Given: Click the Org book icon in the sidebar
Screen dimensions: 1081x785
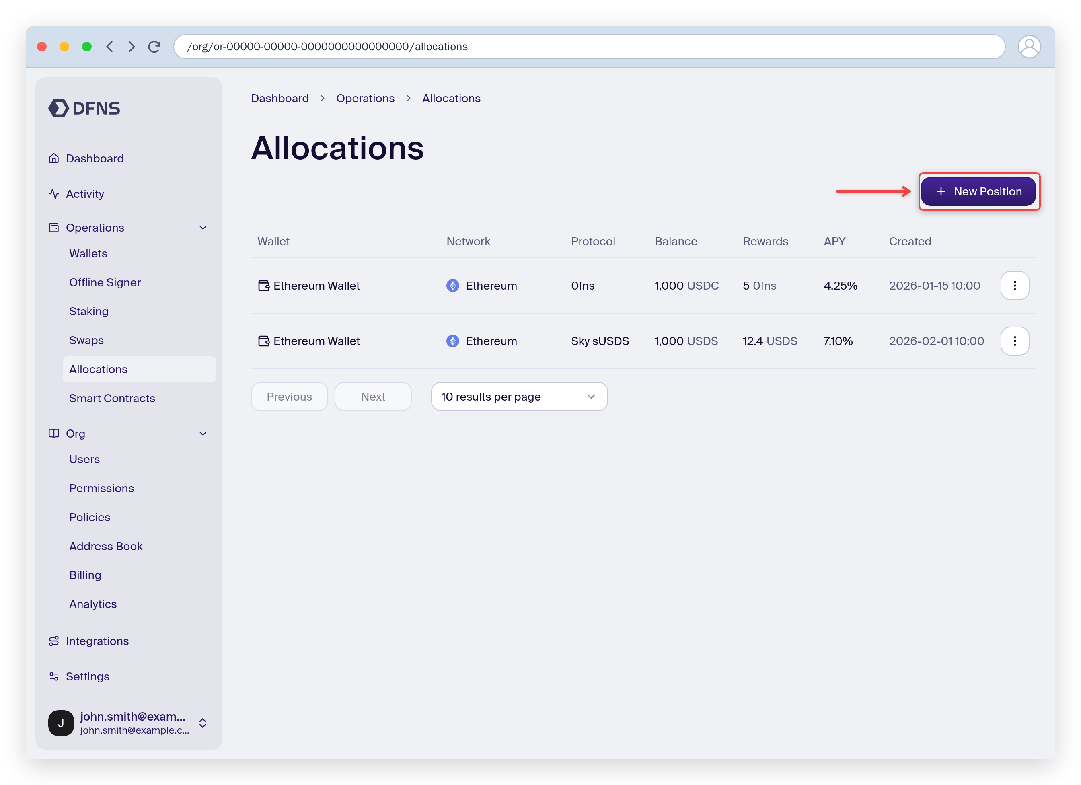Looking at the screenshot, I should tap(54, 433).
